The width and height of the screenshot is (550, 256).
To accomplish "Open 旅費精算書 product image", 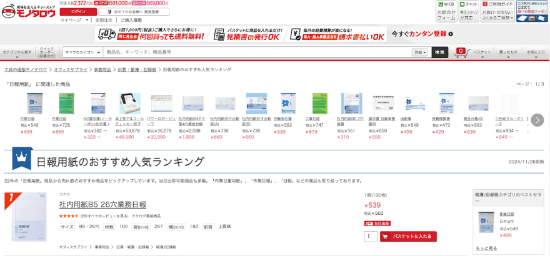I will (x=446, y=104).
